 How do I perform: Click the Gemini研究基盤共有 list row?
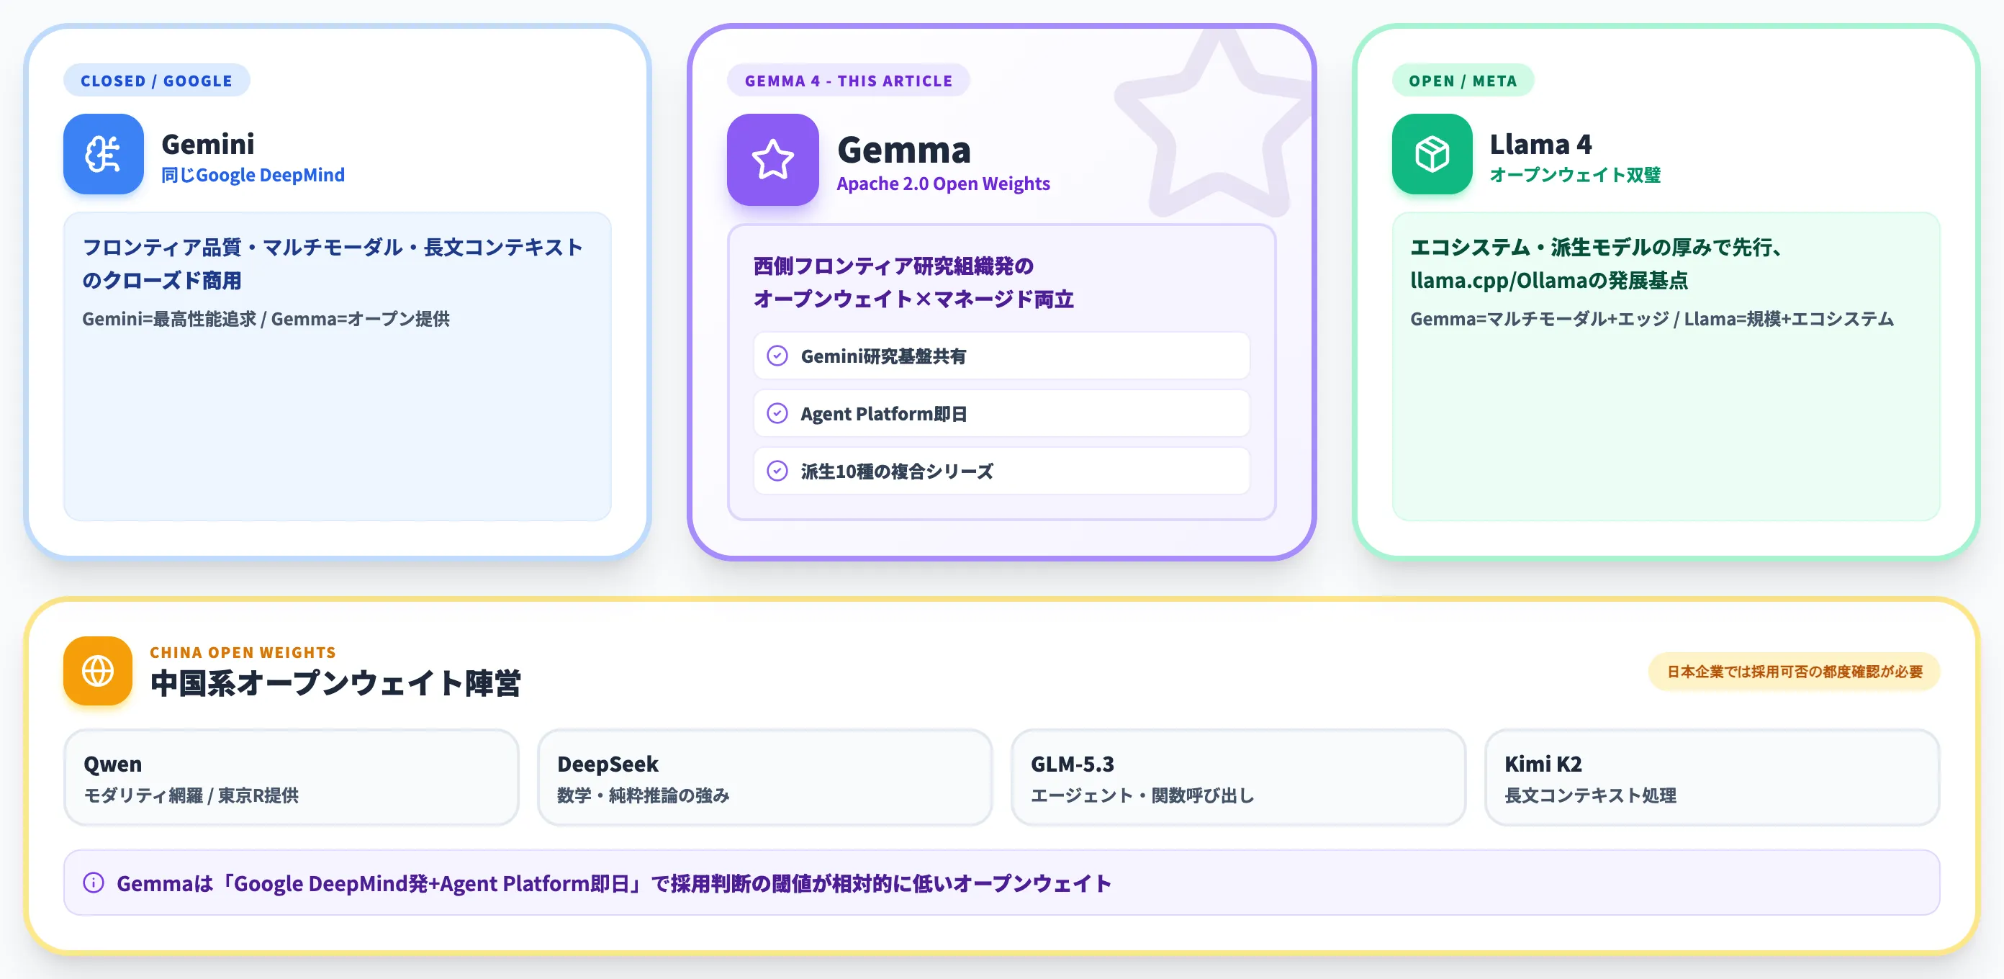click(1001, 356)
